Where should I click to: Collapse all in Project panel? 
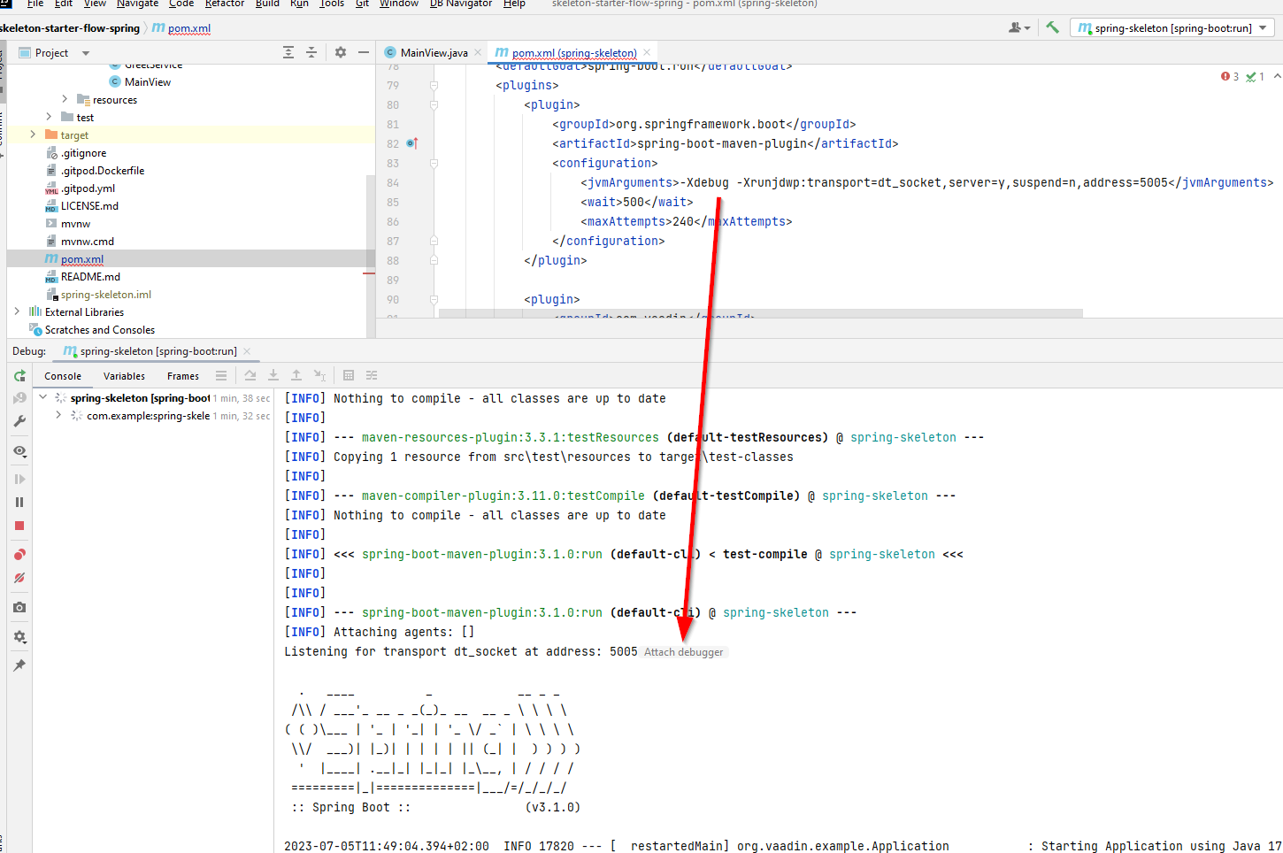pyautogui.click(x=311, y=53)
